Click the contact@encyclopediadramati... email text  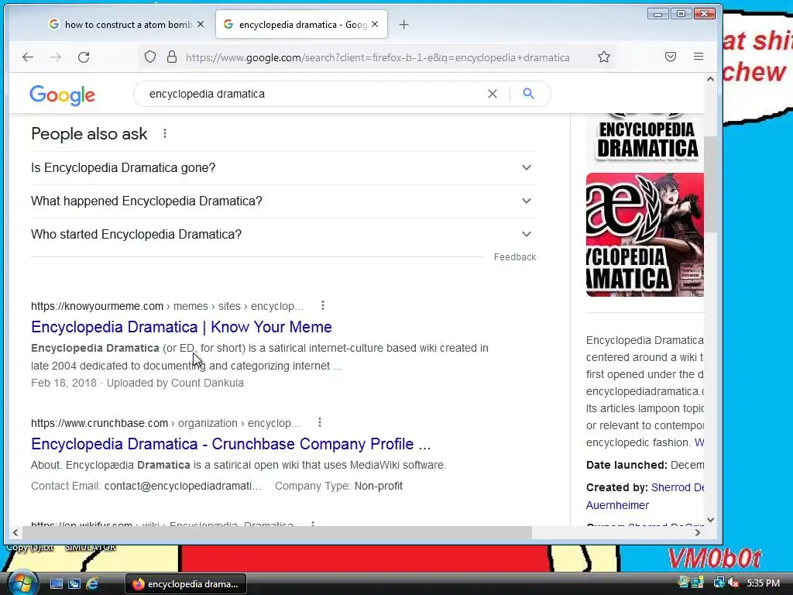click(183, 486)
